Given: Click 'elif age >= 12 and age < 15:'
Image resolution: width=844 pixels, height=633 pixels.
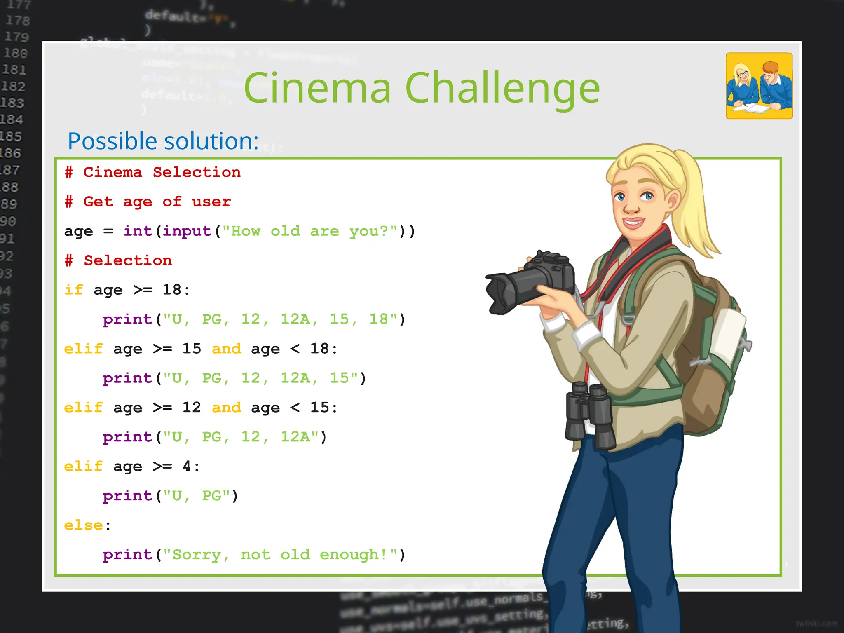Looking at the screenshot, I should pos(201,408).
